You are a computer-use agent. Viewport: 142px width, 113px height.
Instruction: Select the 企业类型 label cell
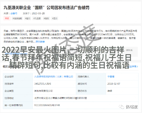18,91
